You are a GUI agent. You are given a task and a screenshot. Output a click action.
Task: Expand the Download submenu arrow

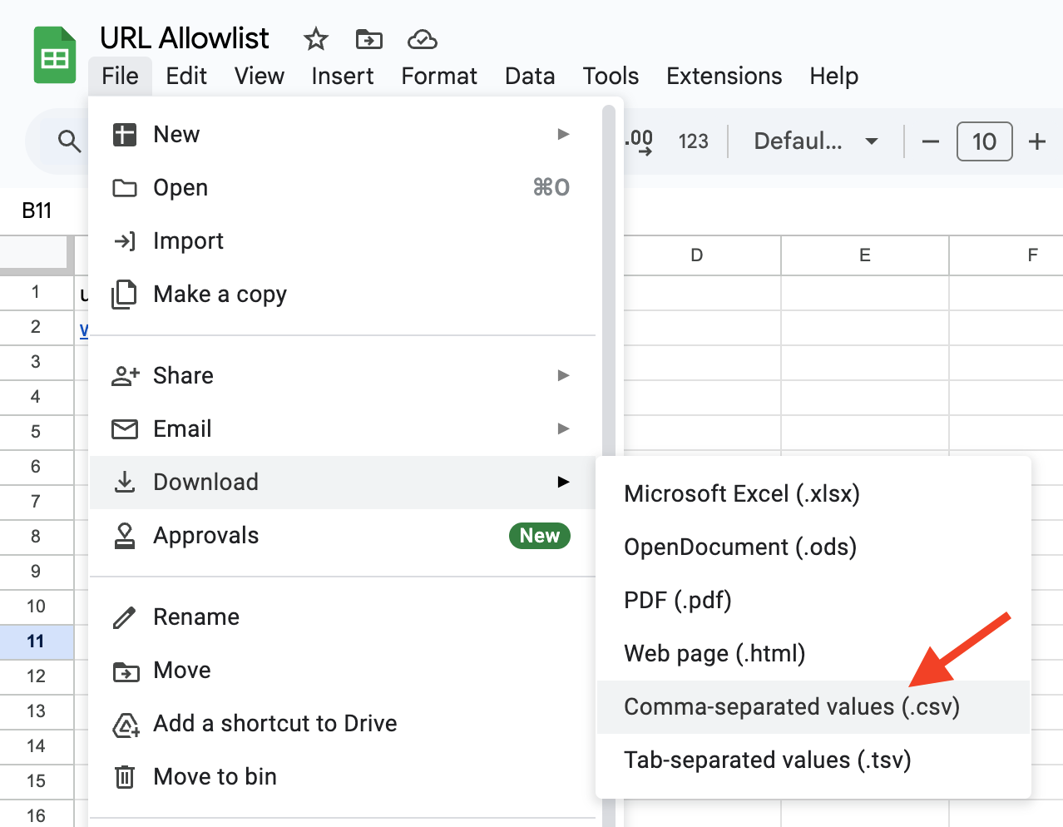[563, 482]
